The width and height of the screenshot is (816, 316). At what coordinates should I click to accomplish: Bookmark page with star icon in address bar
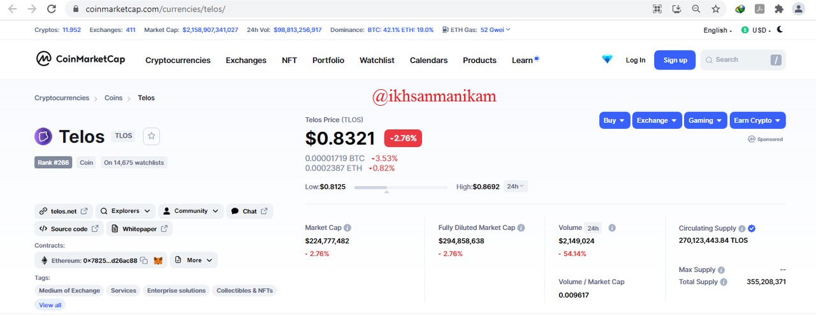pos(716,9)
